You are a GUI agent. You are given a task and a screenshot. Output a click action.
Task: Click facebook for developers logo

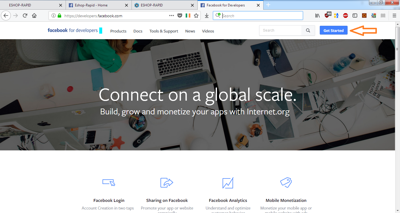click(x=73, y=30)
